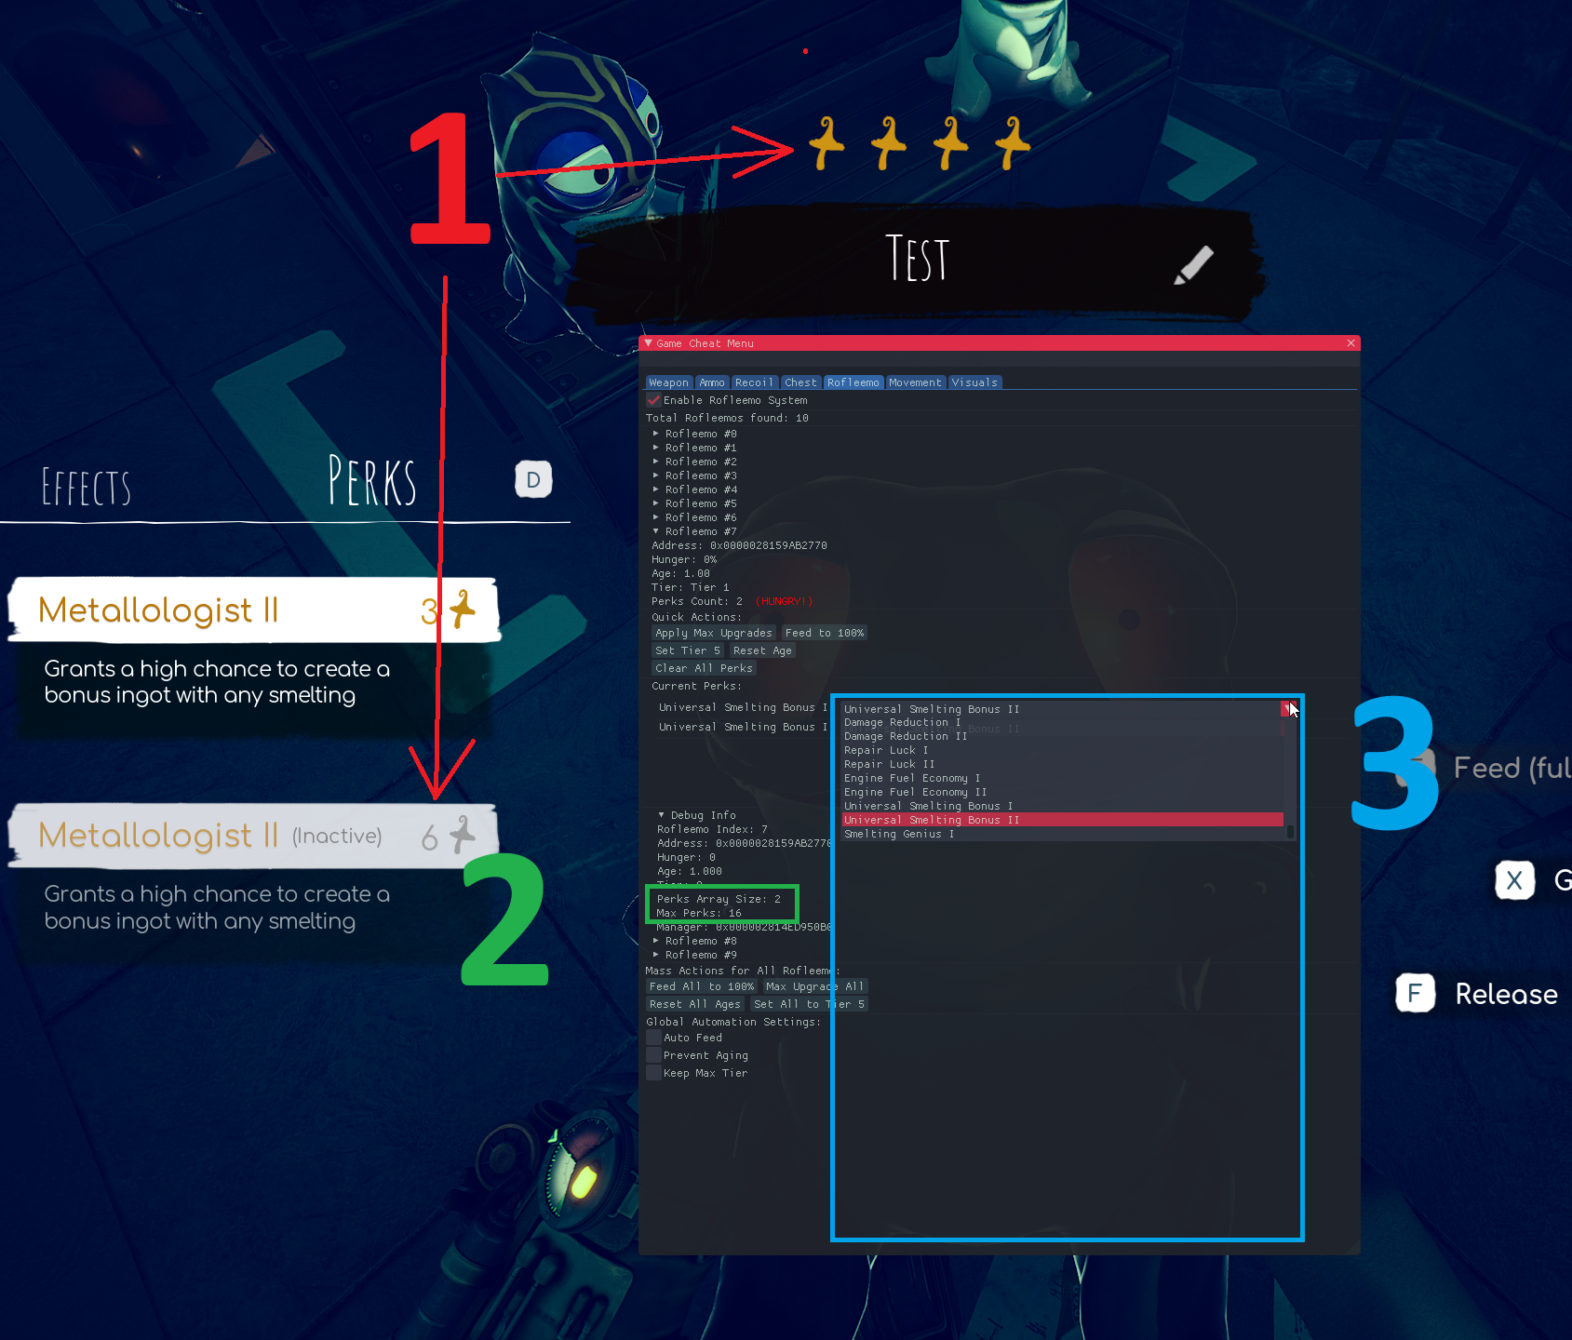Expand Rofleemo #4 details
This screenshot has height=1340, width=1572.
tap(656, 489)
